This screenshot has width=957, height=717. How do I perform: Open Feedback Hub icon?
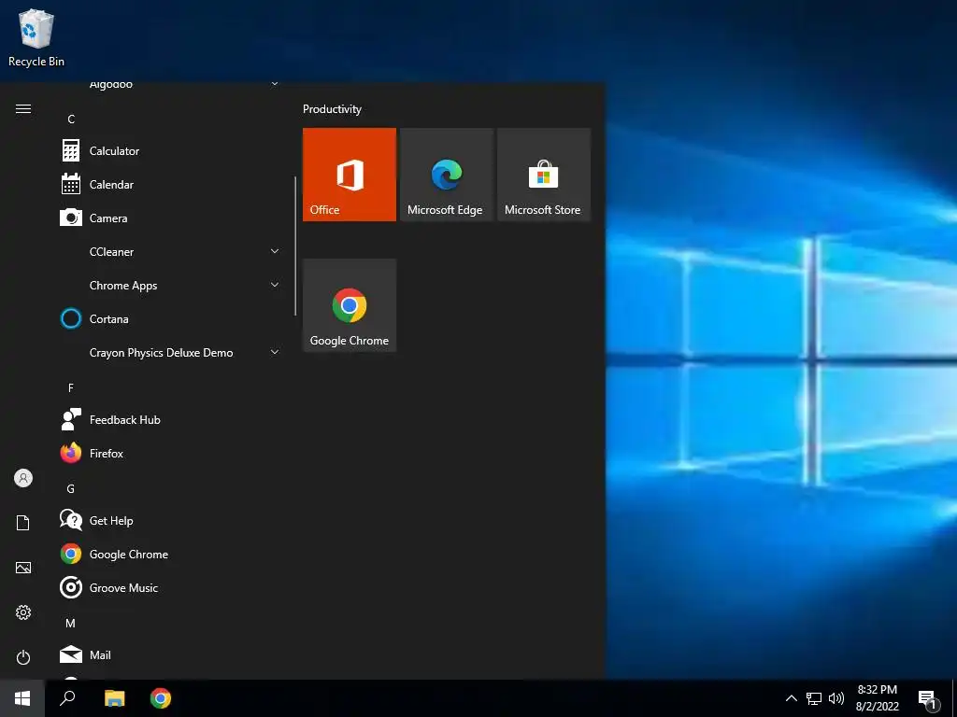tap(71, 419)
